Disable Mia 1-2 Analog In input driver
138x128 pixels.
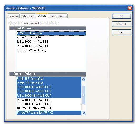(x=51, y=33)
